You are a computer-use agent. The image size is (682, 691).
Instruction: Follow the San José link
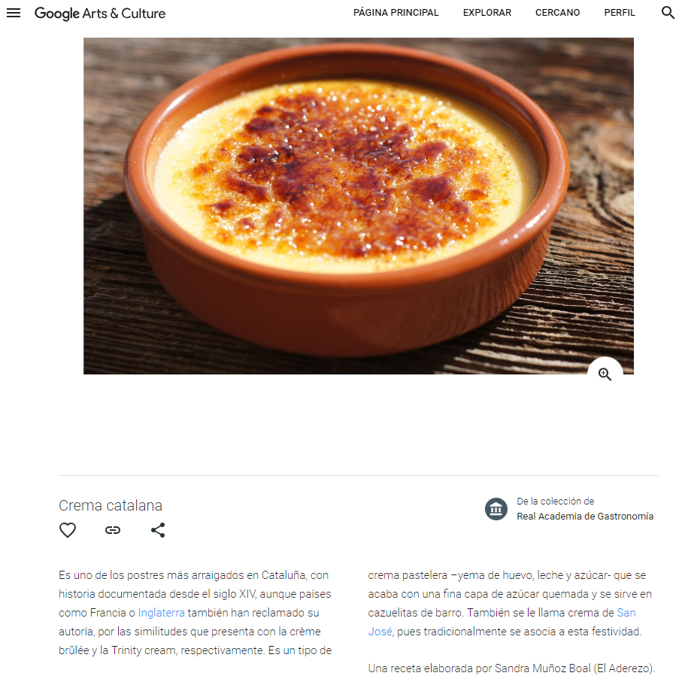point(502,623)
